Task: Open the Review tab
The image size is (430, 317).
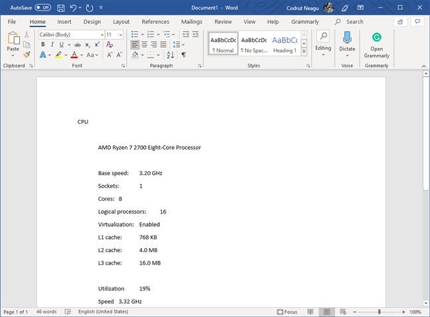Action: click(223, 22)
